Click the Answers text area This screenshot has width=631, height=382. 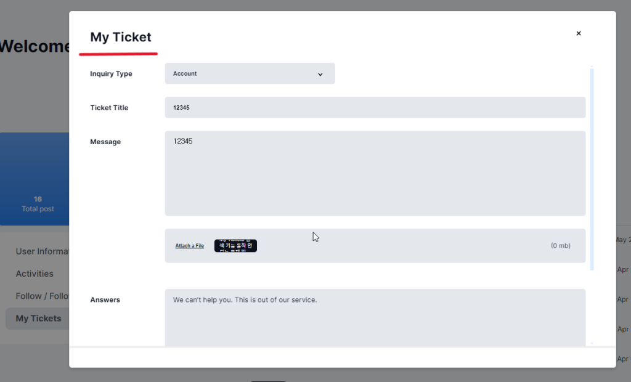point(375,317)
